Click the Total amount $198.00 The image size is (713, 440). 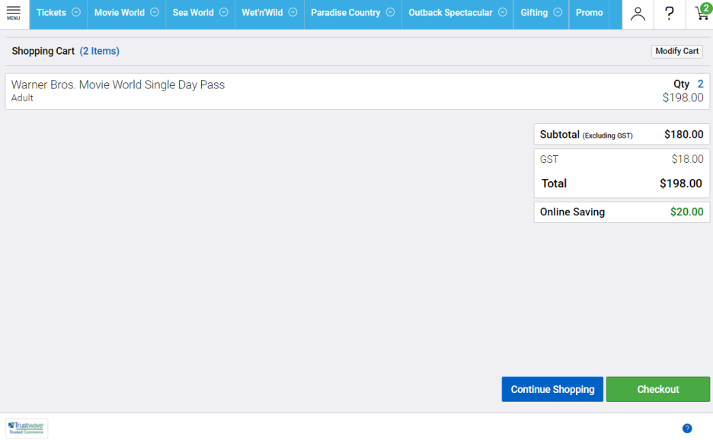coord(681,183)
